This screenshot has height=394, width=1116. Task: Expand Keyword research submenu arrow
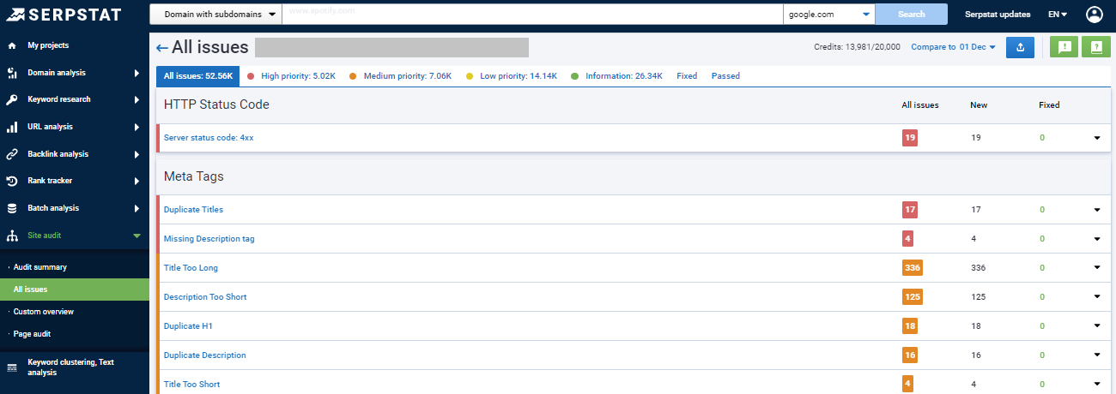coord(136,99)
